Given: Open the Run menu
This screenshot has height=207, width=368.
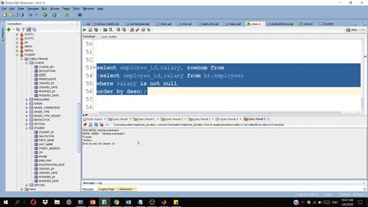Looking at the screenshot, I should coord(44,9).
